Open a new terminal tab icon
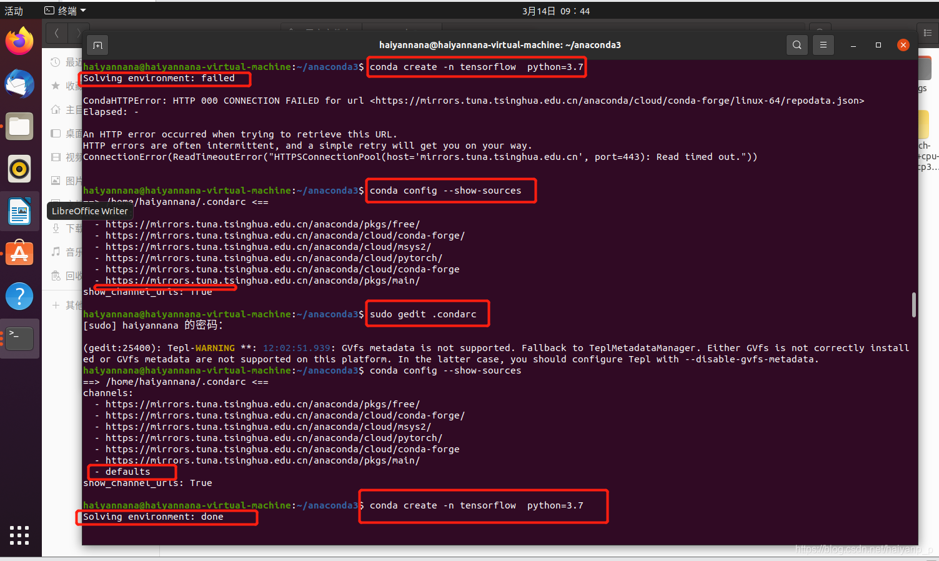The height and width of the screenshot is (561, 939). tap(97, 44)
